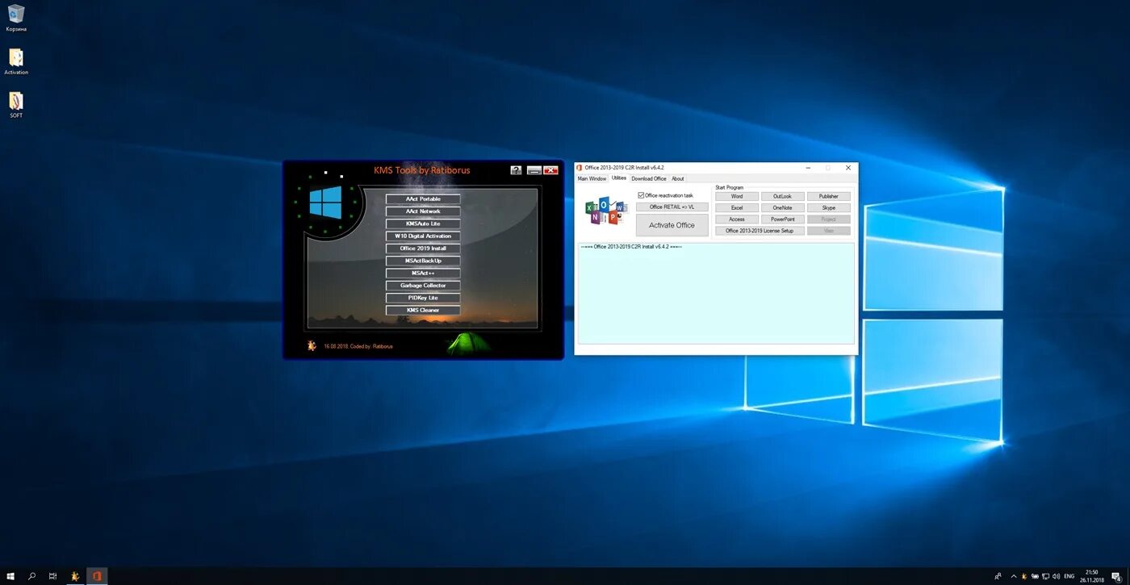1130x585 pixels.
Task: Launch AAct Portable from KMS Tools
Action: pyautogui.click(x=423, y=198)
